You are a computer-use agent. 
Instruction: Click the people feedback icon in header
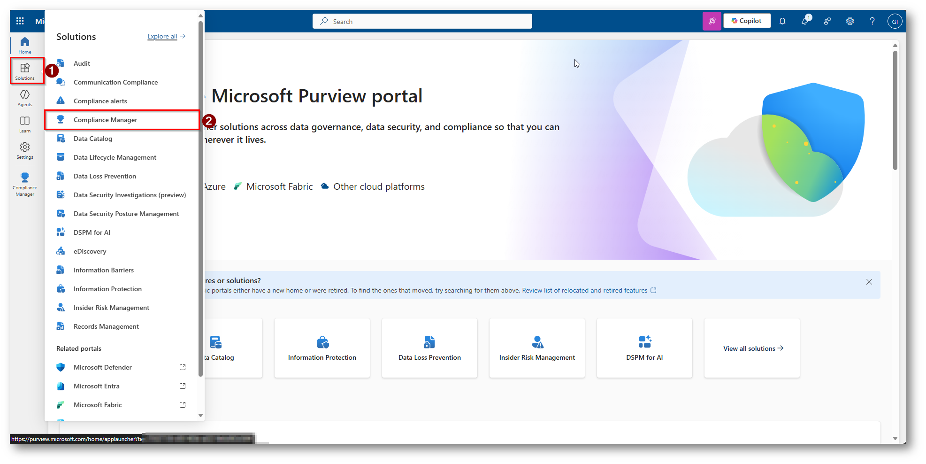[x=827, y=21]
